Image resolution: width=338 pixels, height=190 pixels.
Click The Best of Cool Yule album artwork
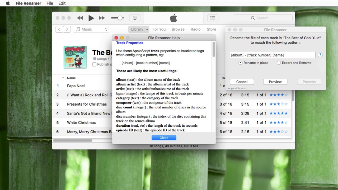click(x=75, y=57)
